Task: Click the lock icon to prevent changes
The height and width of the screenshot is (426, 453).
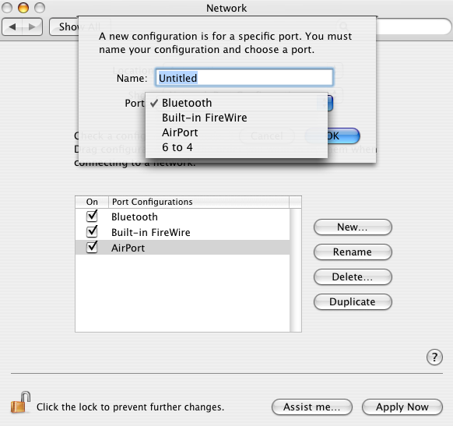Action: point(21,403)
